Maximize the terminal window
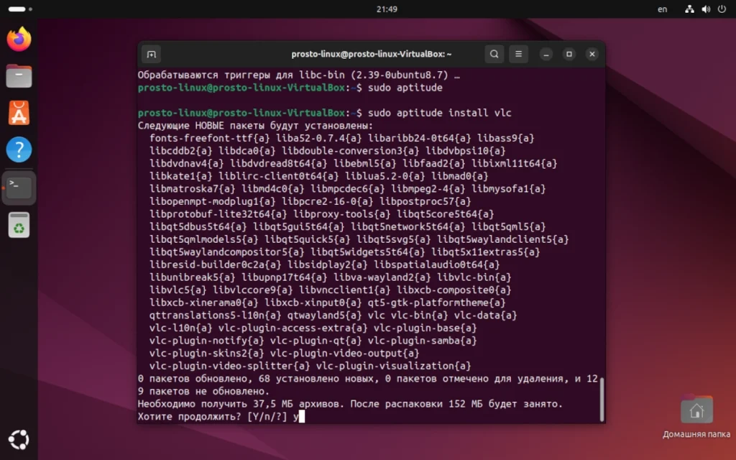This screenshot has height=460, width=736. 569,54
